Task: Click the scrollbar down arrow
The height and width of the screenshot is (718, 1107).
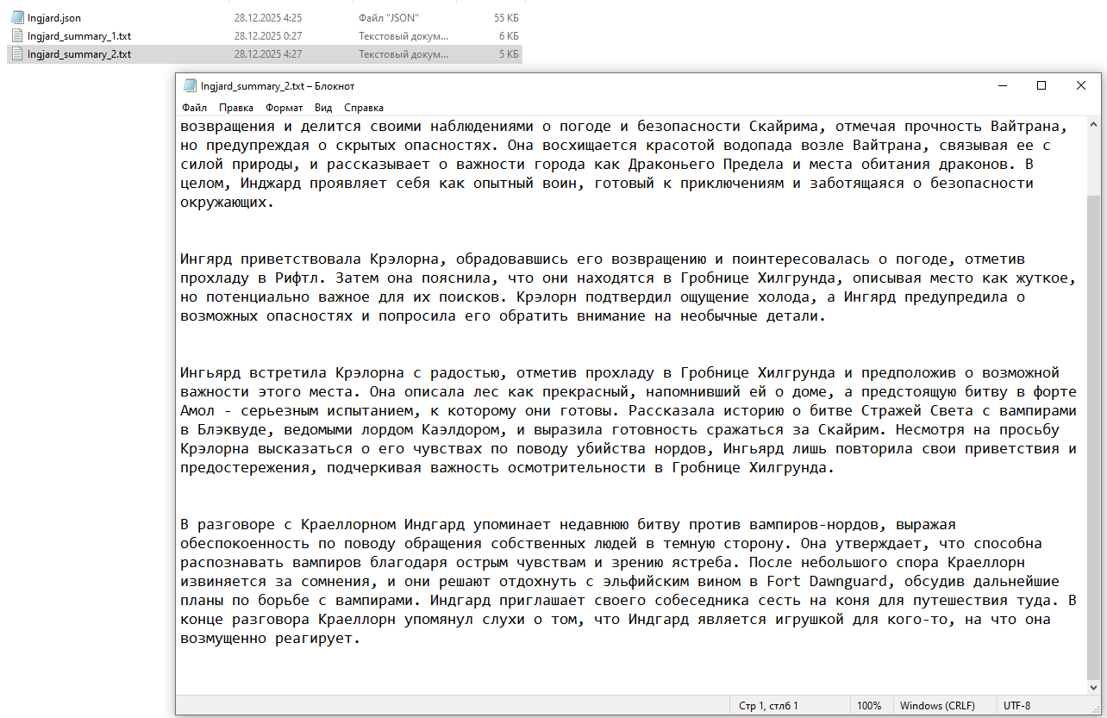Action: click(x=1093, y=687)
